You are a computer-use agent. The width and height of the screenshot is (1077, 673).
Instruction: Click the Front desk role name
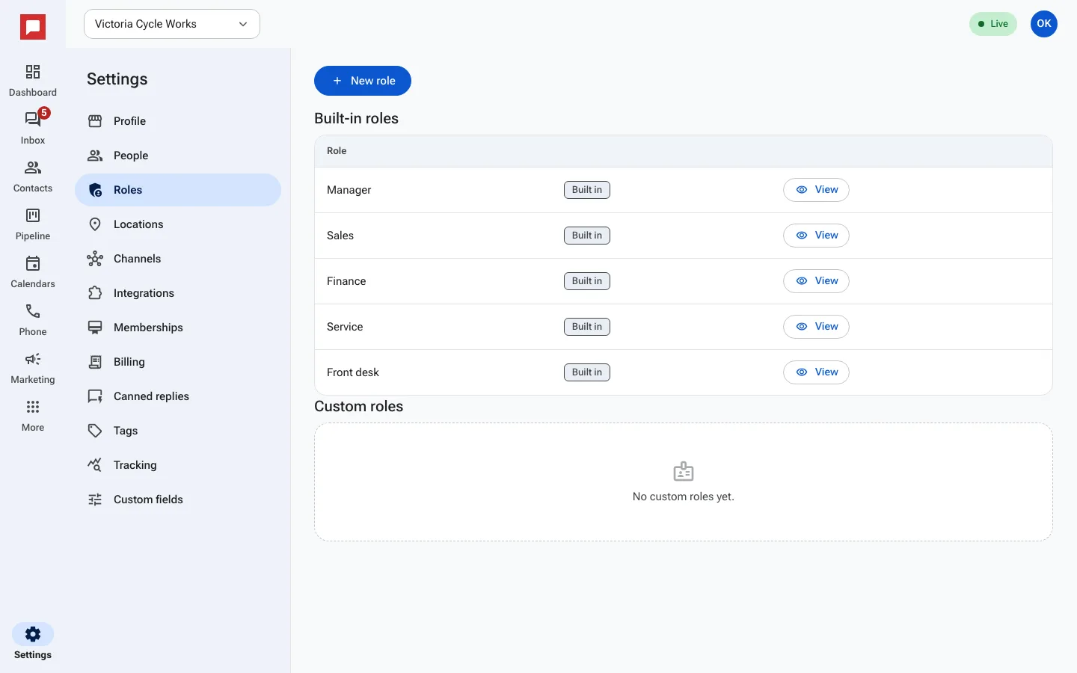point(353,372)
